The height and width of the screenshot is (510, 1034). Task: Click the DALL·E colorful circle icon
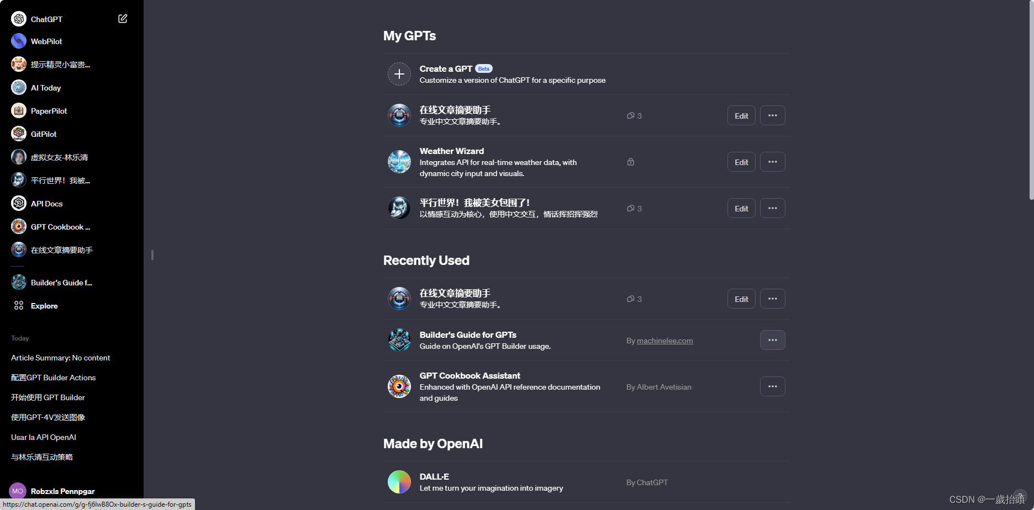coord(399,482)
